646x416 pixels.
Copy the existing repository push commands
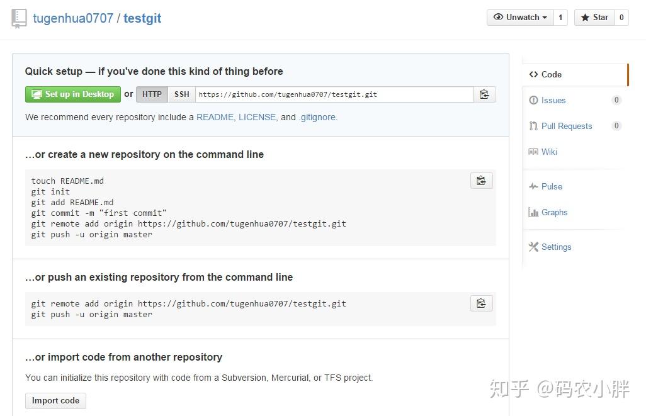coord(481,303)
